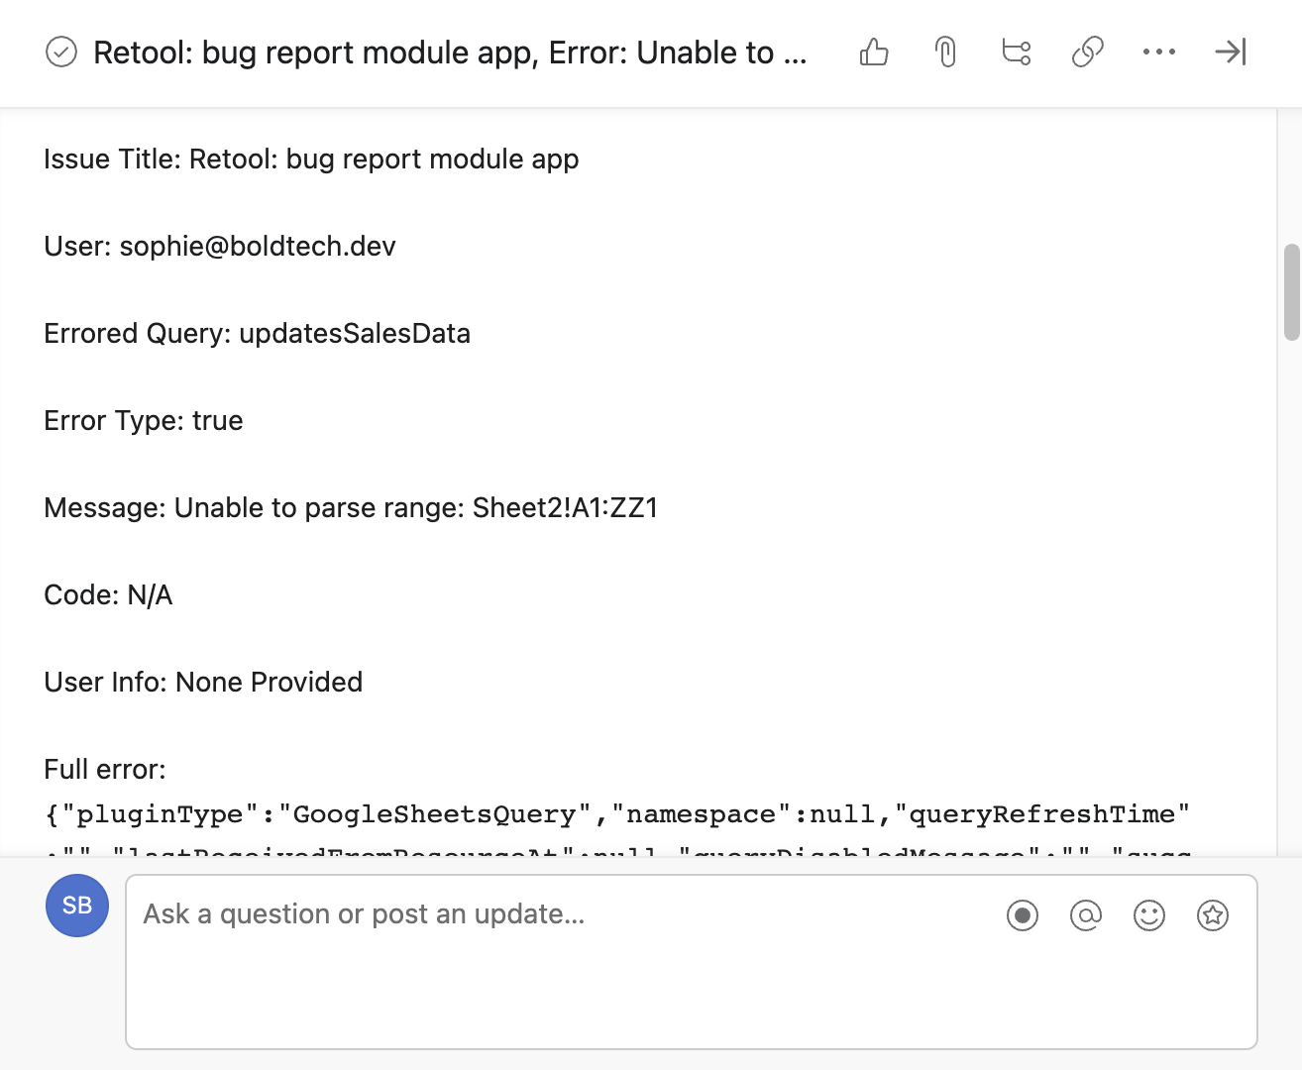This screenshot has width=1302, height=1070.
Task: Click 'Message: Unable to parse range' line
Action: coord(351,508)
